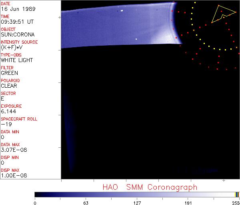240x205 pixels.
Task: Click the EXPOSURE label
Action: pyautogui.click(x=11, y=106)
